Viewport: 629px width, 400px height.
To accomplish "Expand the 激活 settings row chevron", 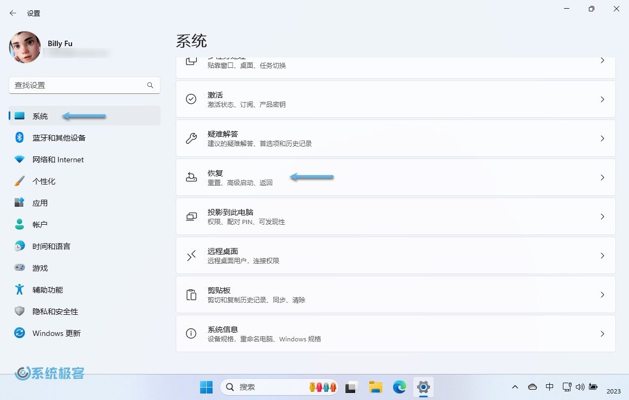I will (602, 99).
